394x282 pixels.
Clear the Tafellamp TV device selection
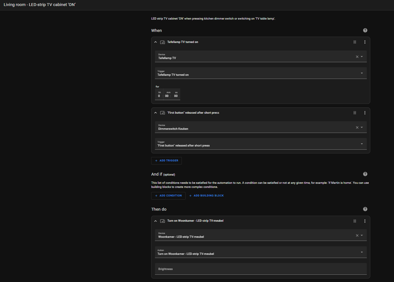point(357,57)
